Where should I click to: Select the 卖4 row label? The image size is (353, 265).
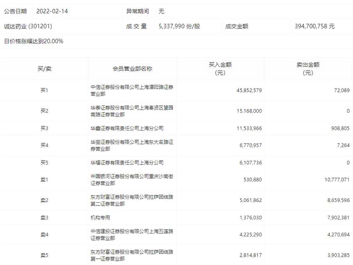coord(44,234)
